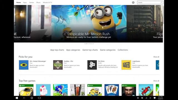Open the Microsoft Solitaire cards tile
This screenshot has height=100, width=178.
[112, 90]
